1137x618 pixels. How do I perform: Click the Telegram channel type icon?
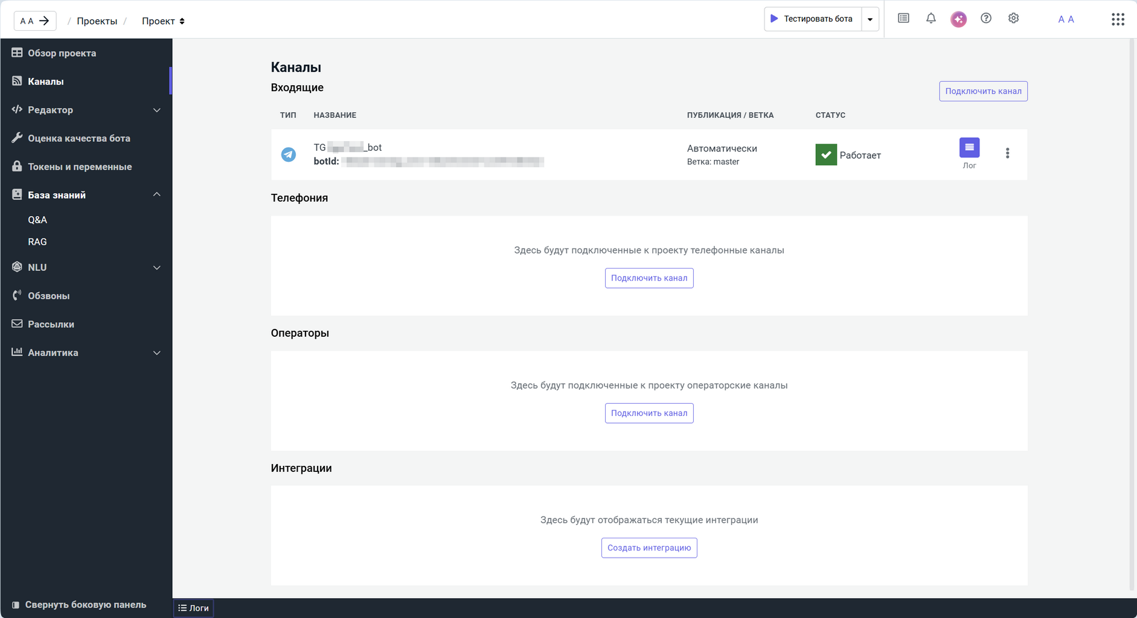click(x=289, y=154)
